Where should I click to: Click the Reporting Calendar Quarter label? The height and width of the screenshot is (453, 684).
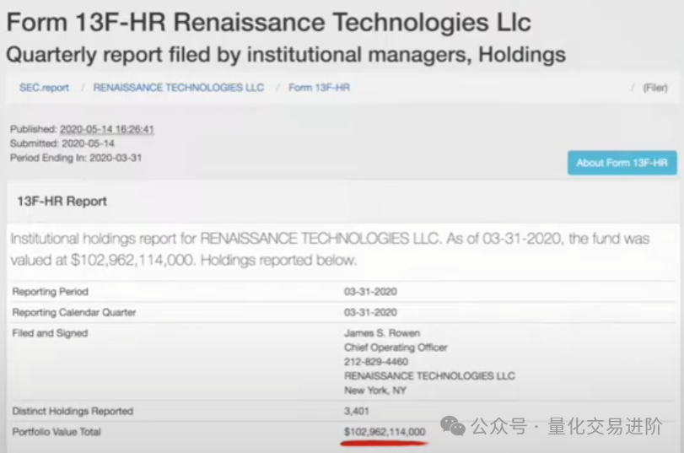point(74,312)
